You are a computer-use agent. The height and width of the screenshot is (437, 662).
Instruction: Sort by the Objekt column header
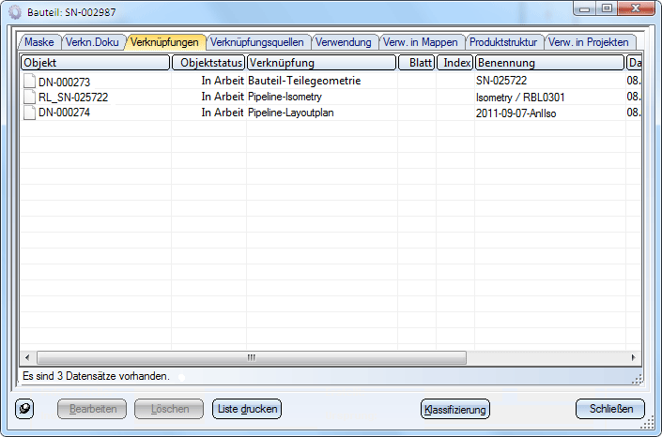96,63
